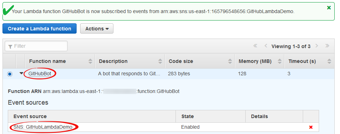Dismiss the green success notification banner

329,8
